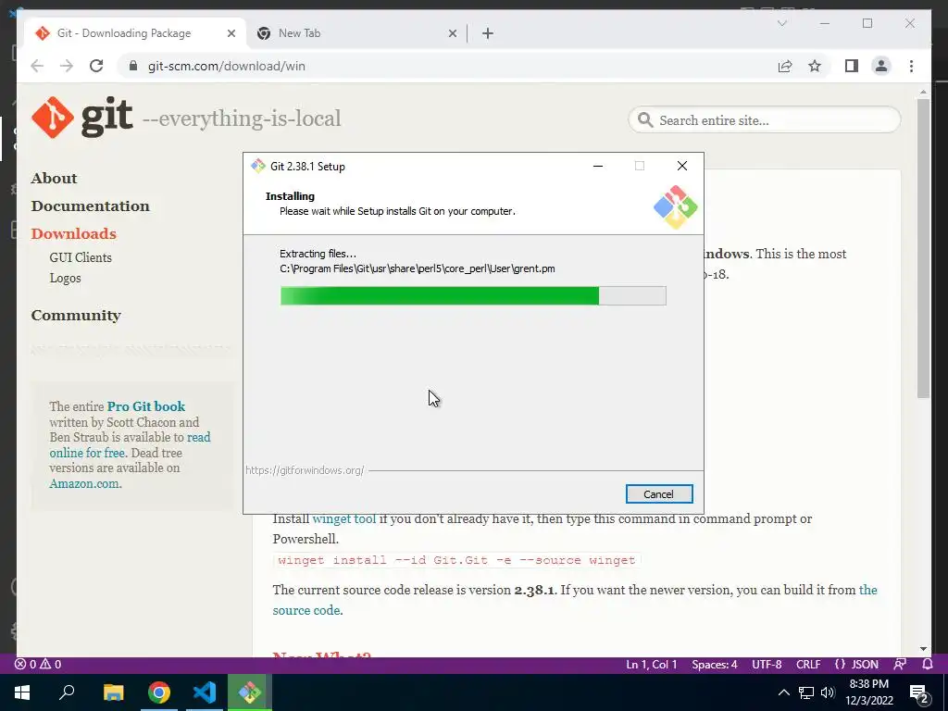
Task: Open Chrome's three-dot menu
Action: click(x=911, y=66)
